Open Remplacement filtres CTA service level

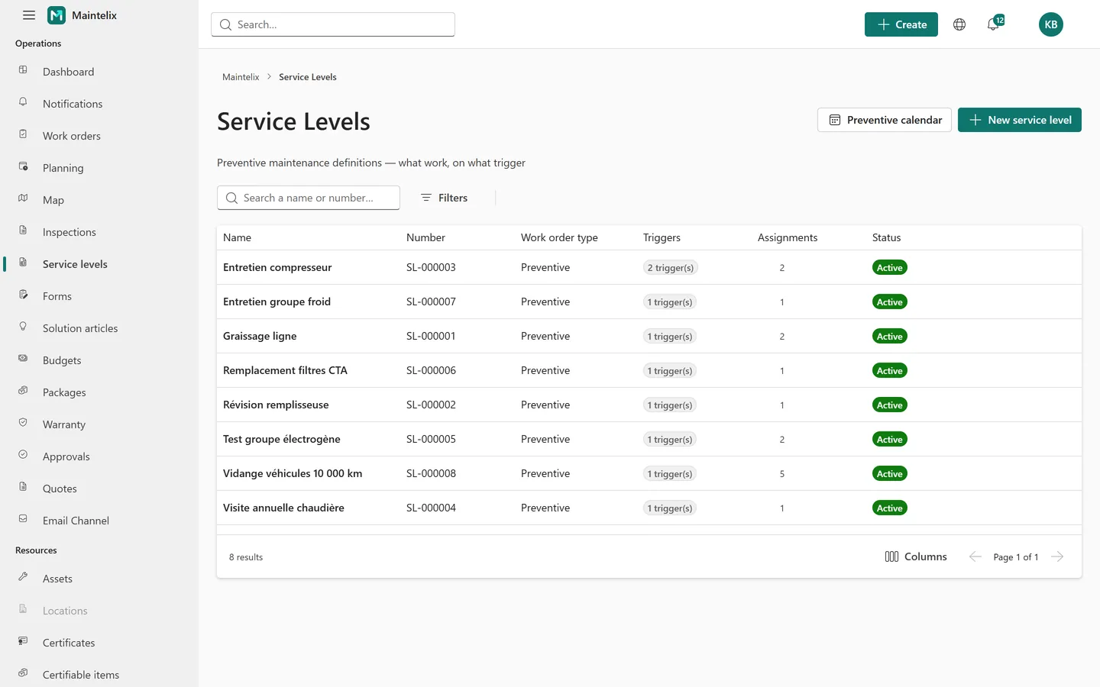(285, 370)
